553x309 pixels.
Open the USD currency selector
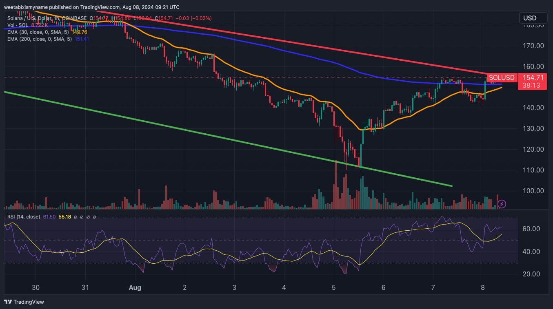click(533, 18)
